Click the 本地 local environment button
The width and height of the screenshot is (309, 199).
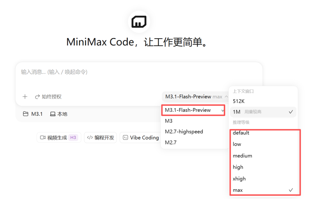(x=59, y=114)
